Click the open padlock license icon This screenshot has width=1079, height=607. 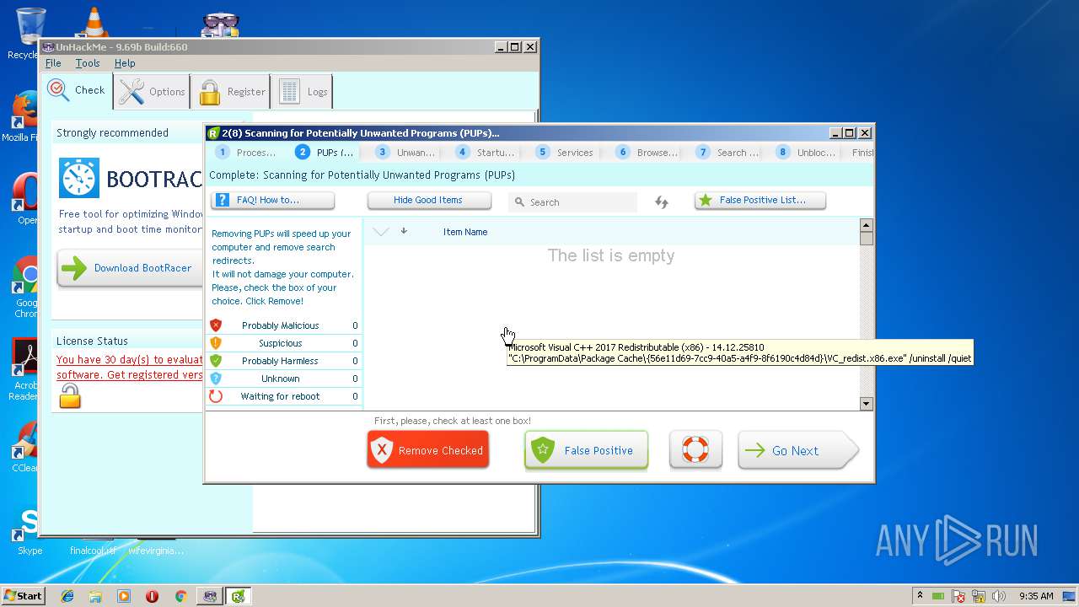pyautogui.click(x=70, y=395)
